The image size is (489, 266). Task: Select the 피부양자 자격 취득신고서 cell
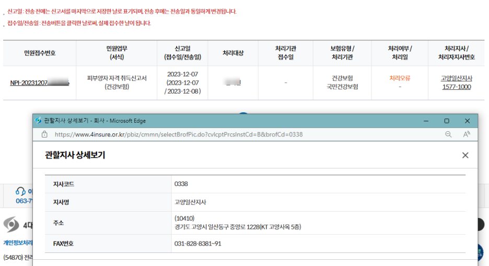coord(117,83)
